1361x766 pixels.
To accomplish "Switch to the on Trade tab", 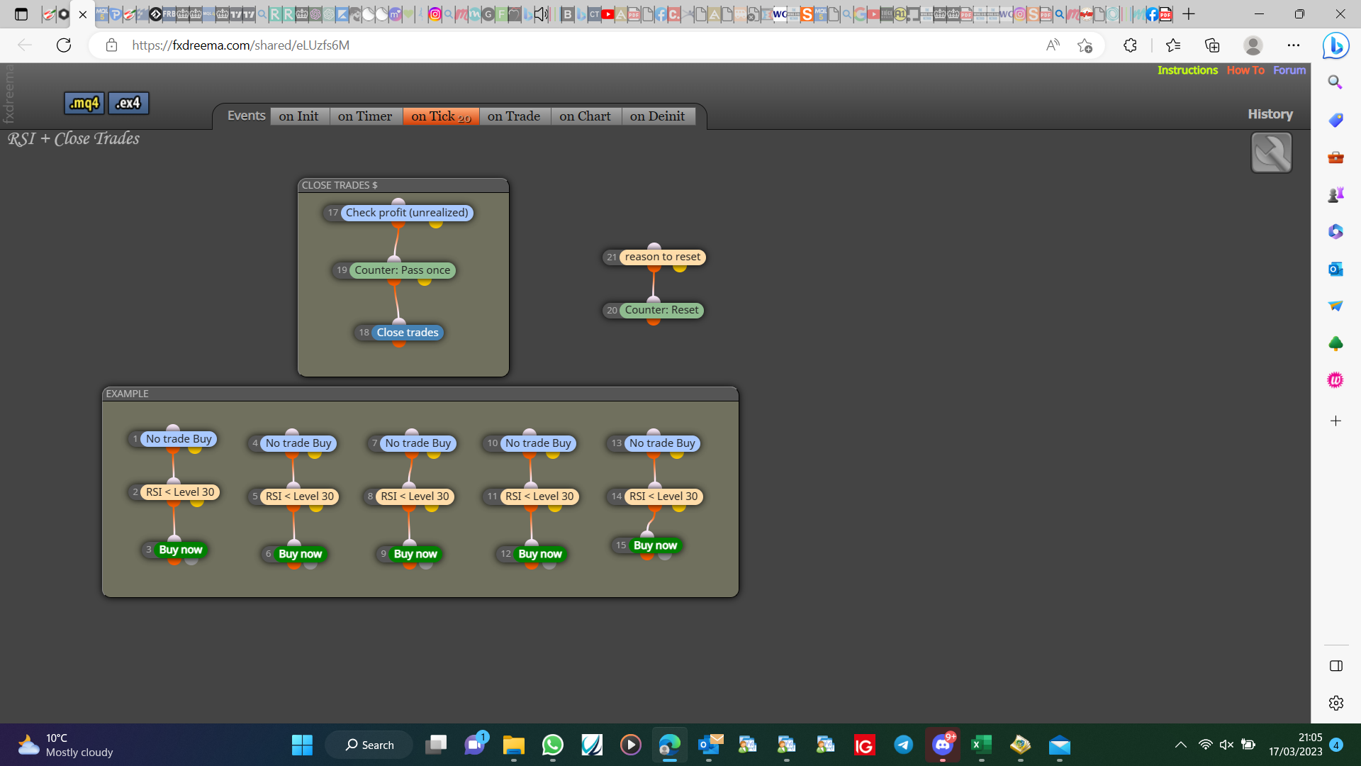I will tap(514, 116).
